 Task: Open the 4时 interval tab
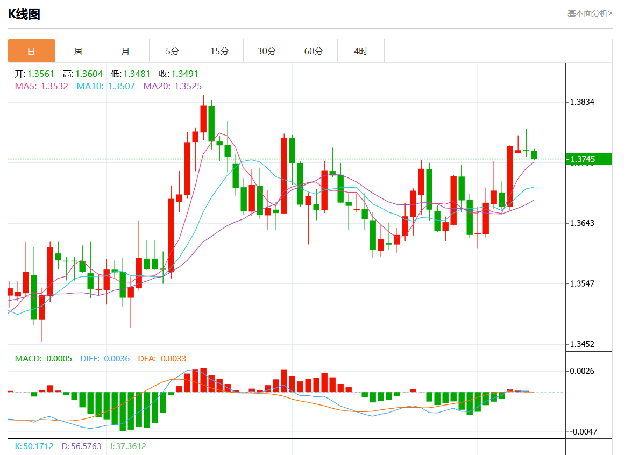tap(361, 51)
